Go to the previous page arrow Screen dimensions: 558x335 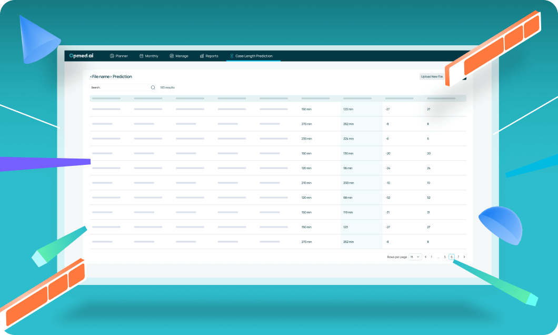[426, 257]
